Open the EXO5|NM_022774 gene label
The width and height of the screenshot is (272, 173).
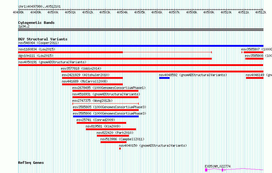tap(218, 166)
